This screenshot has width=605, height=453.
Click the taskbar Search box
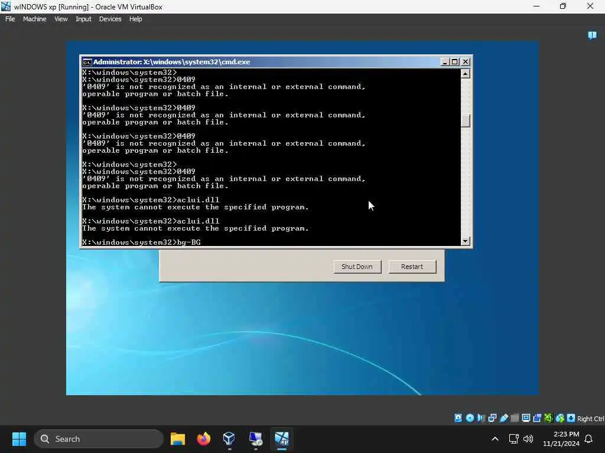(99, 439)
